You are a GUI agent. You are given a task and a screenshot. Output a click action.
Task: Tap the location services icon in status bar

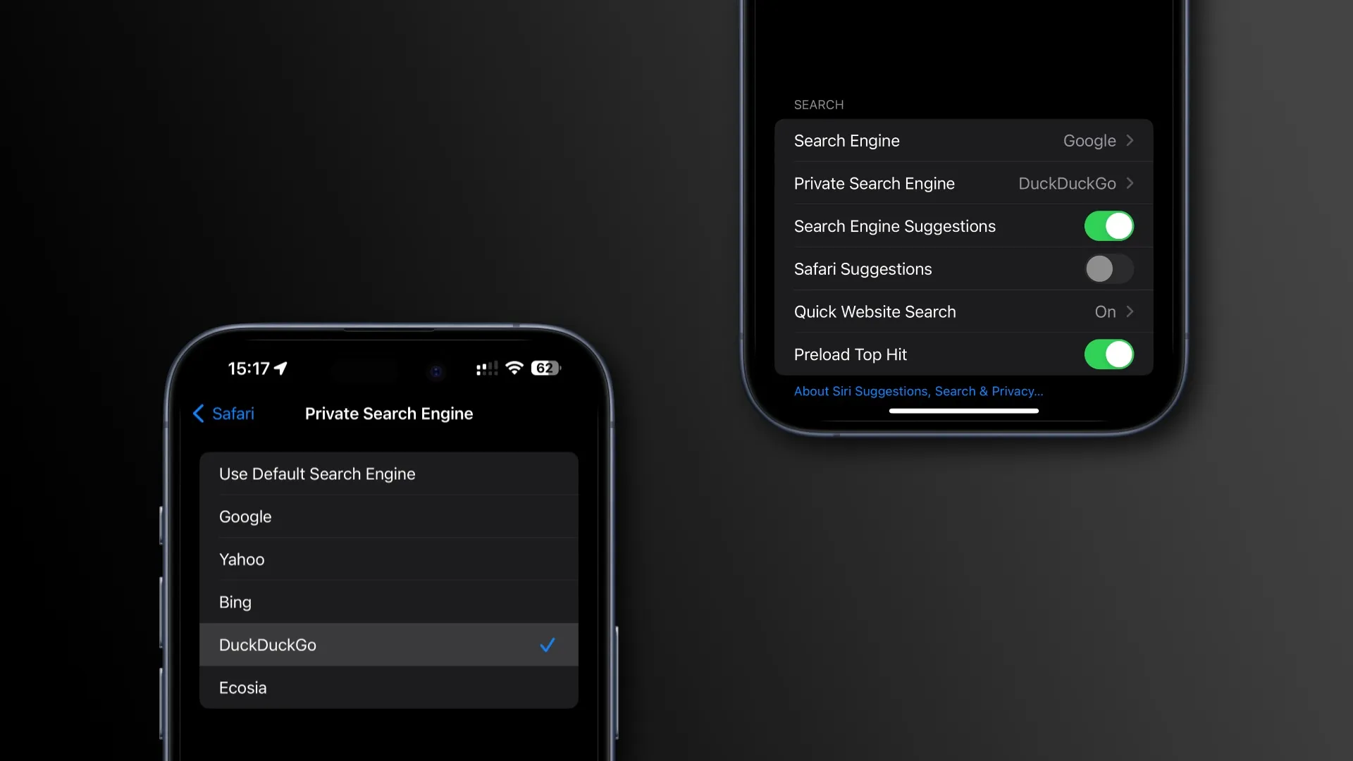point(283,368)
